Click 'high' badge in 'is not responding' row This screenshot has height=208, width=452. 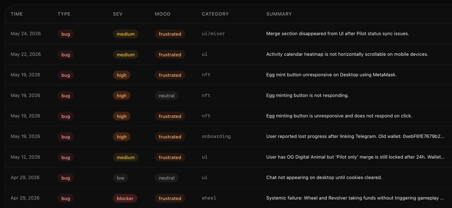coord(122,96)
